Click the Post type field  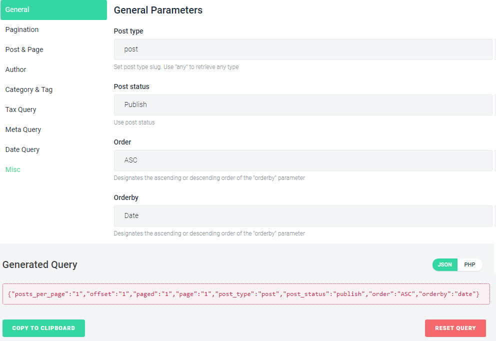coord(303,49)
